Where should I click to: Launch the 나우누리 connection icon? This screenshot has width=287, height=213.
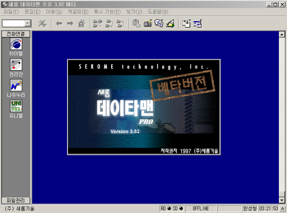(x=16, y=85)
